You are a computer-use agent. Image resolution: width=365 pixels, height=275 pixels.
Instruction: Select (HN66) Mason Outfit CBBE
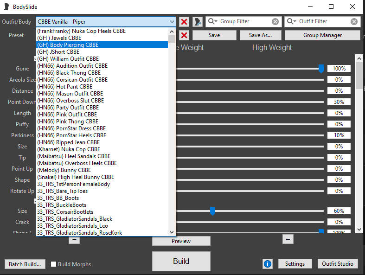pyautogui.click(x=102, y=94)
